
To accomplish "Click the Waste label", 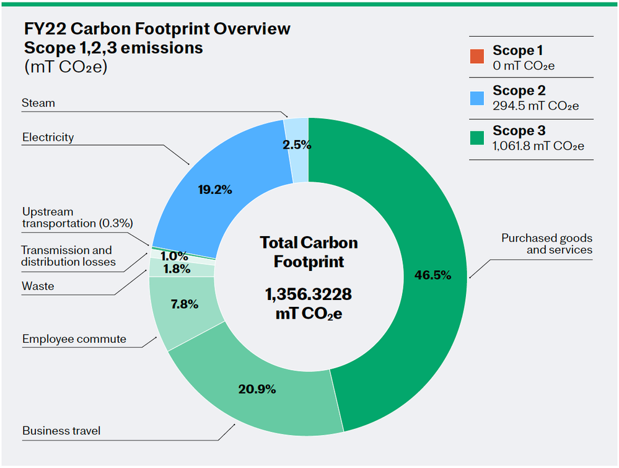I will pos(38,286).
